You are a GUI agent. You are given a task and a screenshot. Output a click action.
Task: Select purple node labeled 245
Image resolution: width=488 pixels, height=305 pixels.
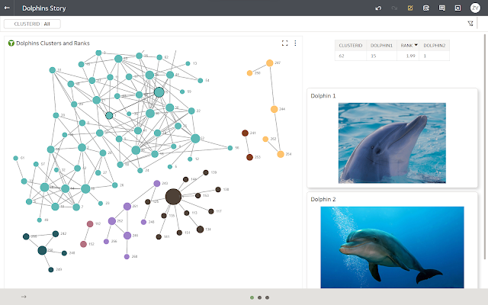coord(127,236)
